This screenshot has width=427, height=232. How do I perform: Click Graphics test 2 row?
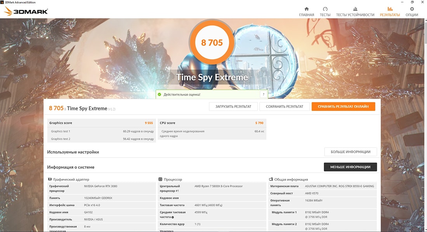coord(101,139)
